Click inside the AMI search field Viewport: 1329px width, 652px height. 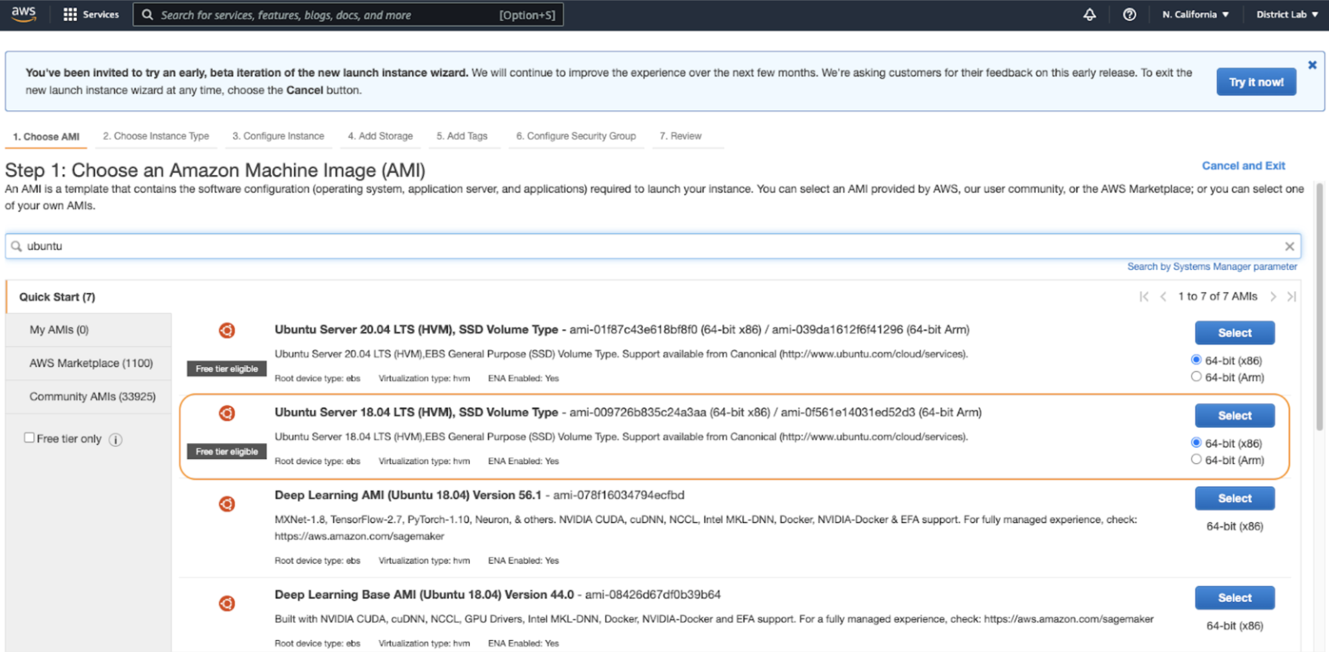coord(244,246)
